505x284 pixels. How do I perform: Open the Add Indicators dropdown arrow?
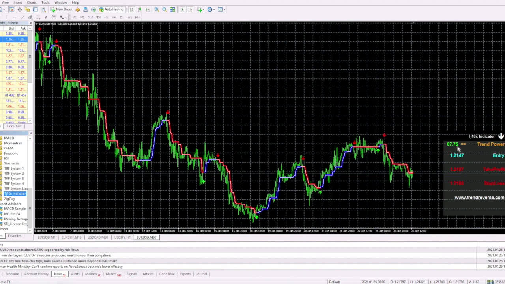203,9
